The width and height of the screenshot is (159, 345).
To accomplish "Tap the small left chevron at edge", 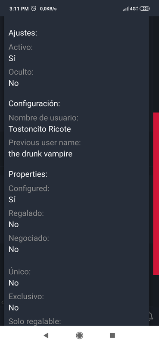I will [3, 302].
